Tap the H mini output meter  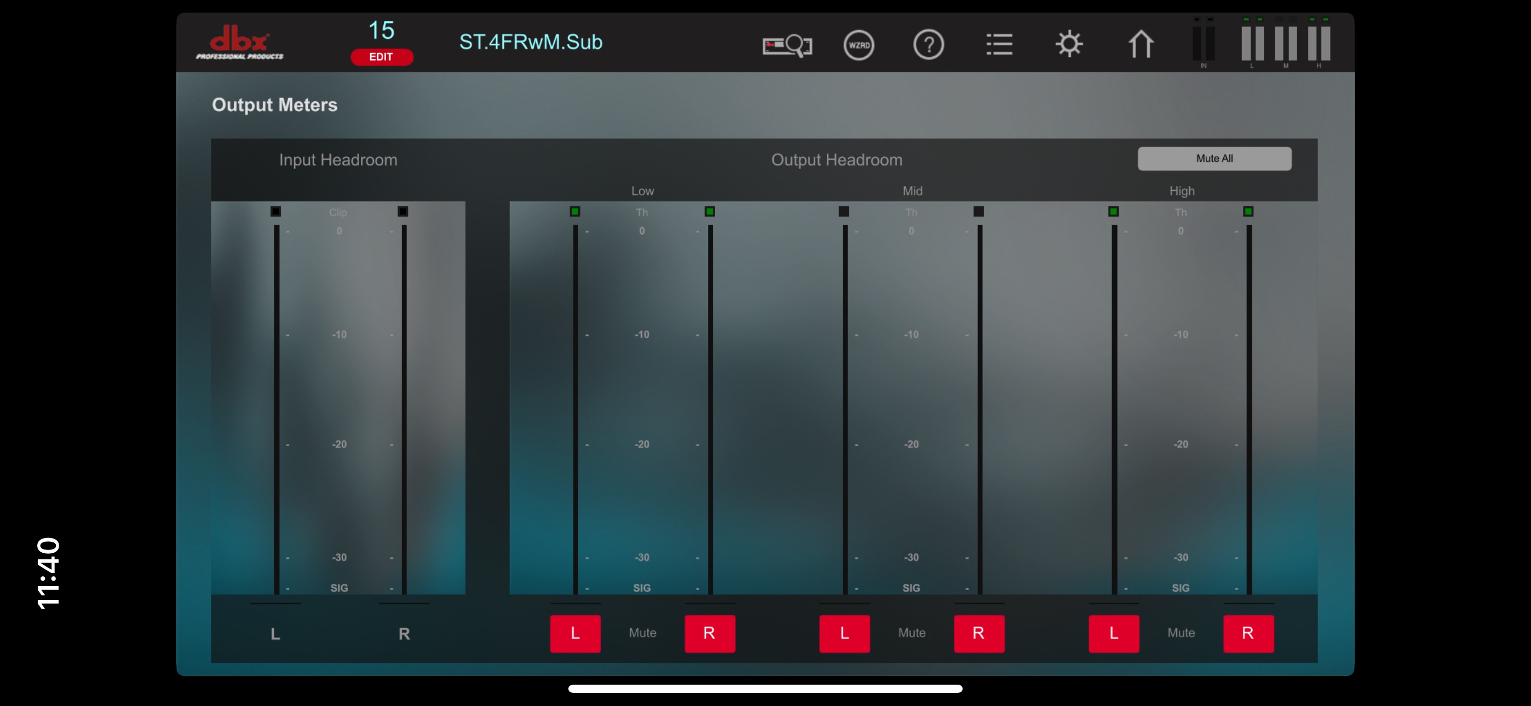[1319, 43]
